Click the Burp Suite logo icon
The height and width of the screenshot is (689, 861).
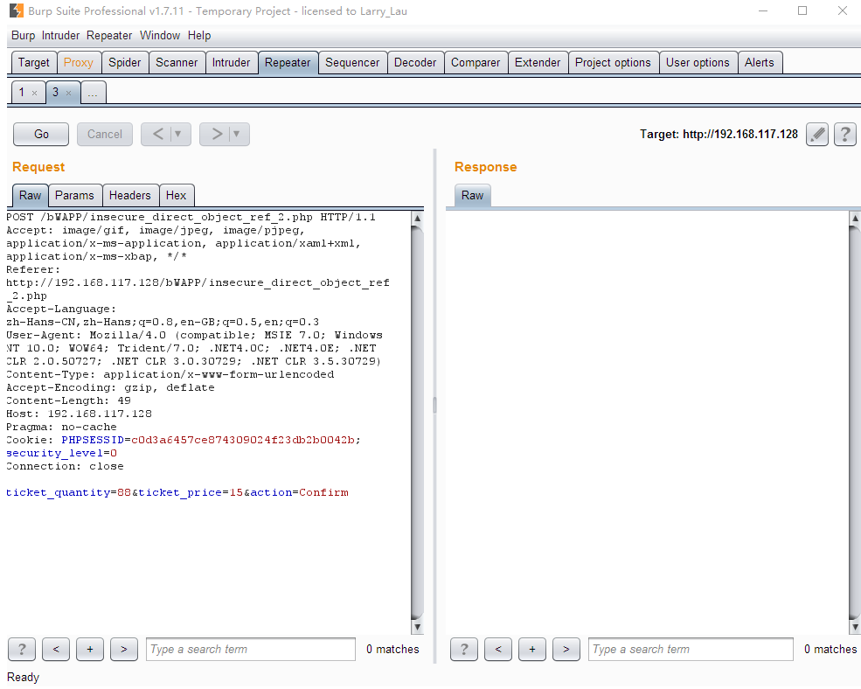[x=17, y=10]
